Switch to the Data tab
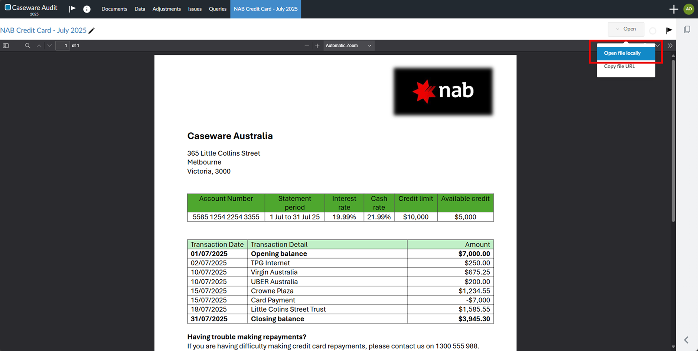This screenshot has width=698, height=351. [140, 9]
